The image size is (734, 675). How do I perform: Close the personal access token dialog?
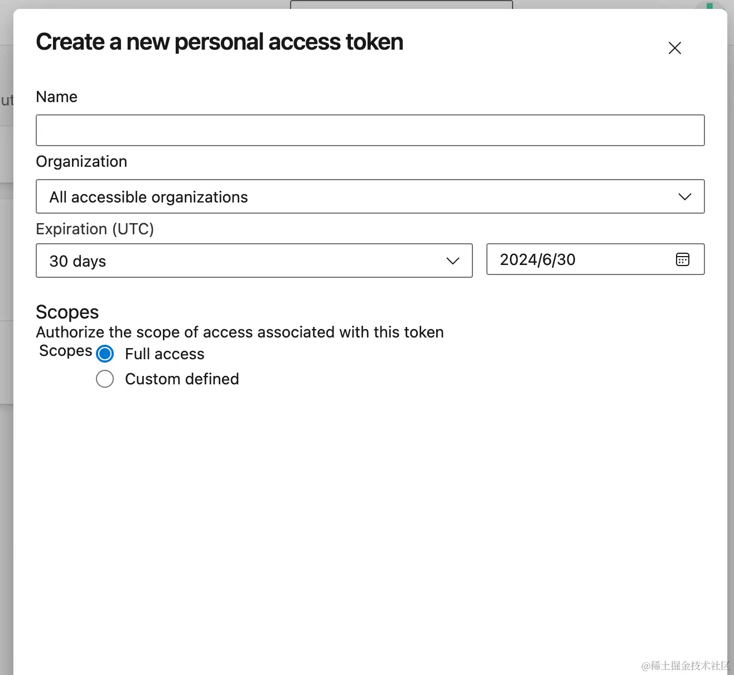(x=675, y=48)
